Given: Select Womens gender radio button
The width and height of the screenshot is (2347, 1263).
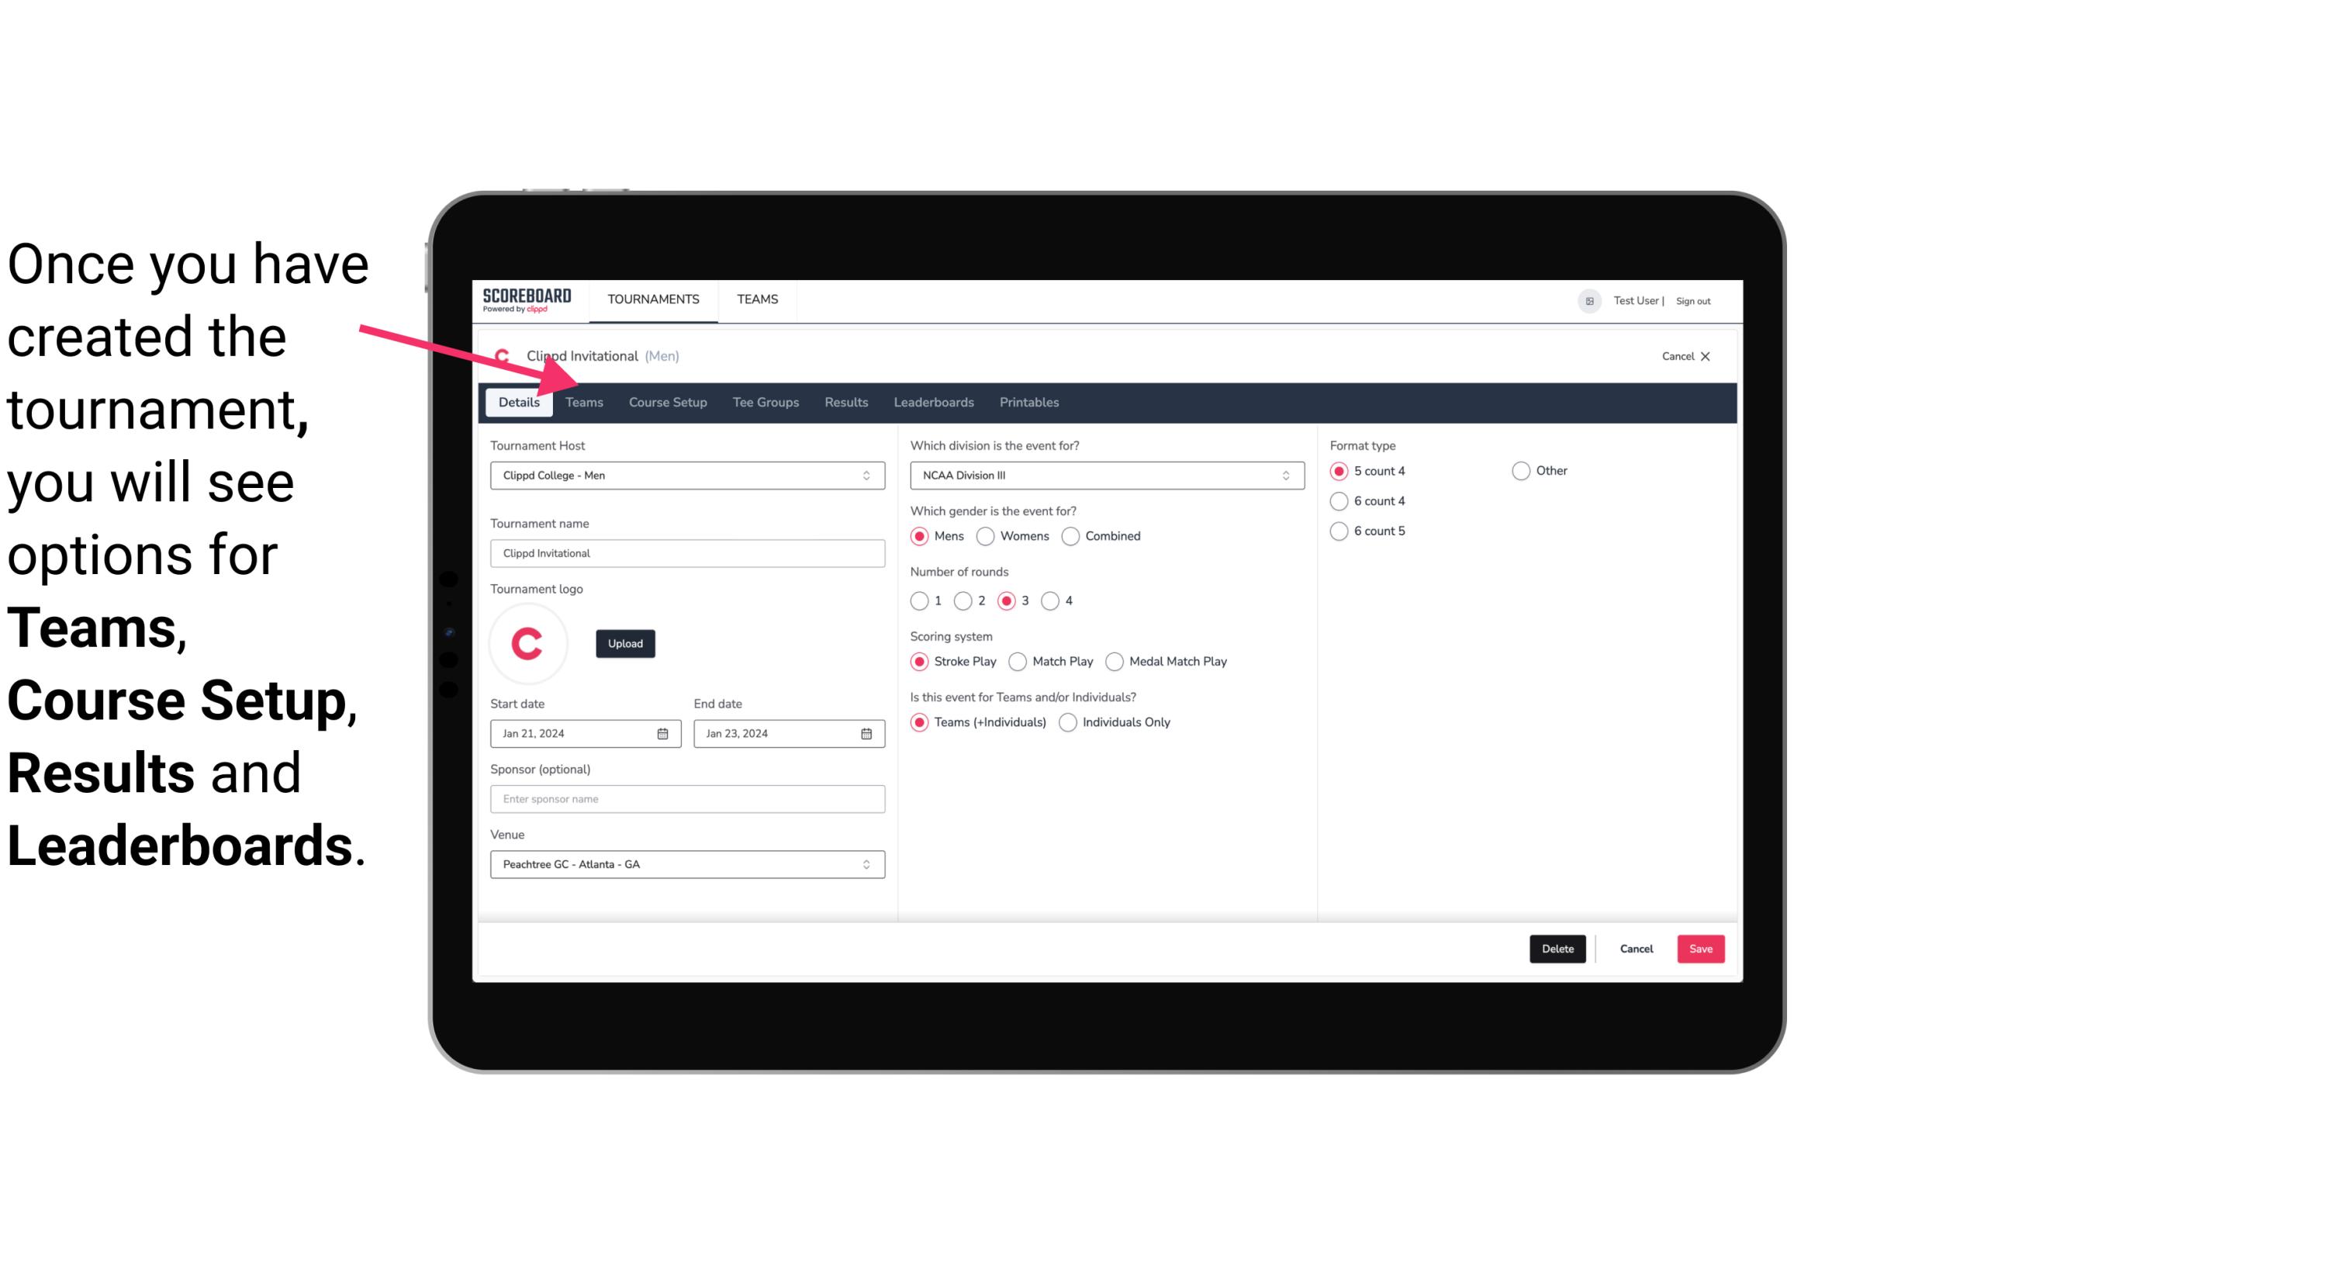Looking at the screenshot, I should (x=986, y=535).
